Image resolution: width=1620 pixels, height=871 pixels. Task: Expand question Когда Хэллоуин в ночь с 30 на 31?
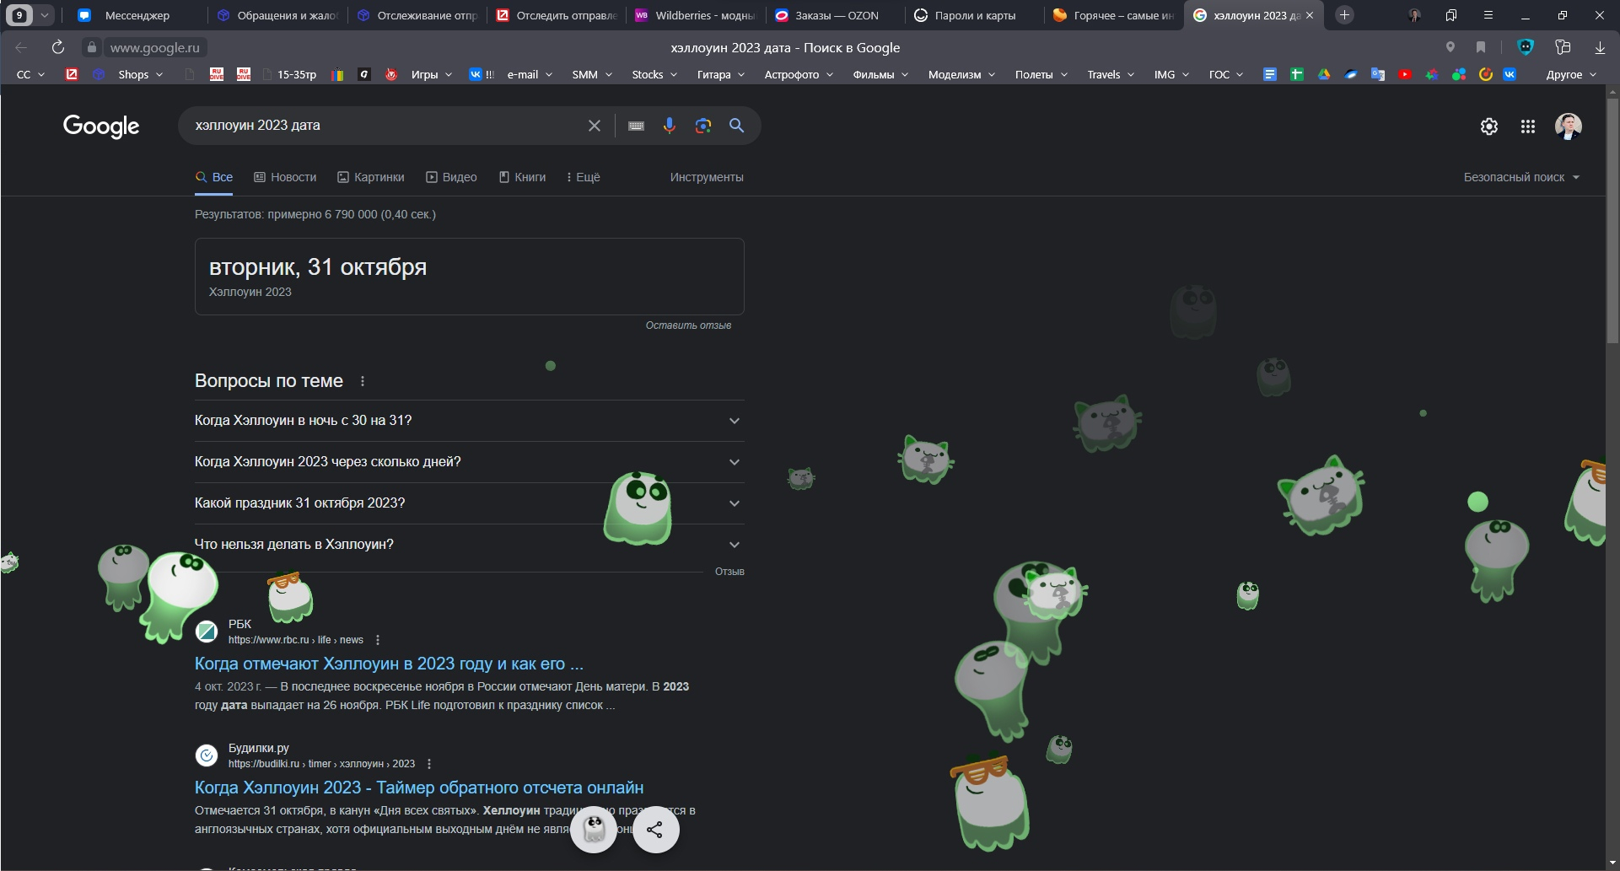pos(469,421)
